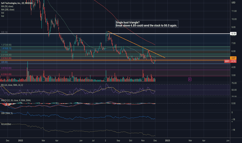The height and width of the screenshot is (143, 242).
Task: Click the 2023 label on time axis
Action: click(x=167, y=140)
